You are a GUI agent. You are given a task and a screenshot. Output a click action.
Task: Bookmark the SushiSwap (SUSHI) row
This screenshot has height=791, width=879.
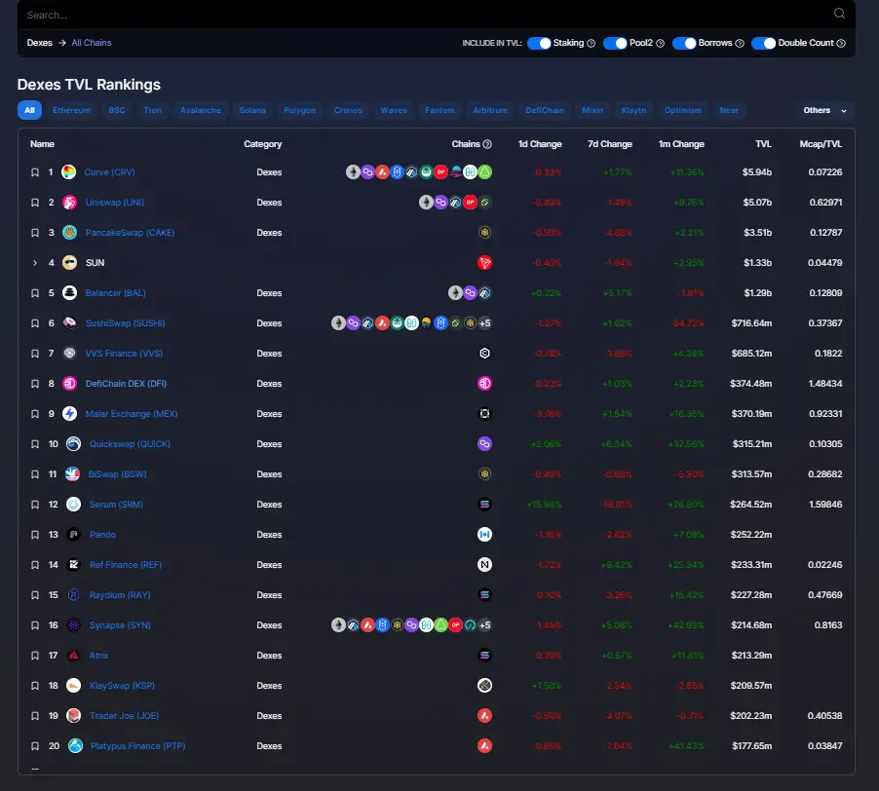pyautogui.click(x=35, y=323)
